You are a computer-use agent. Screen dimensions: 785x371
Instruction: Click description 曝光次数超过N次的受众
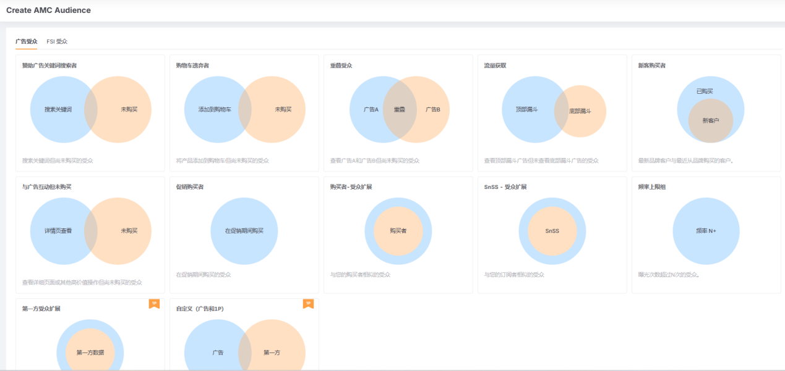click(669, 275)
